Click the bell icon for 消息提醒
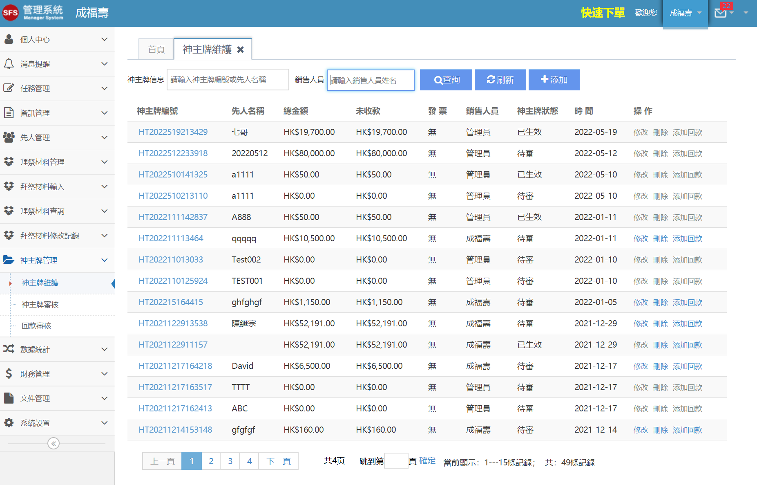The height and width of the screenshot is (485, 757). (x=9, y=64)
